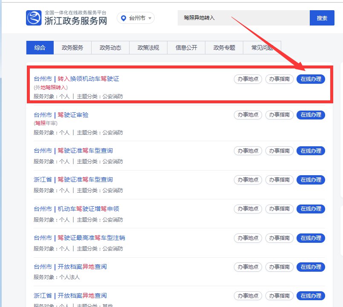Click 办事地点 for 驾驶证审验

248,115
